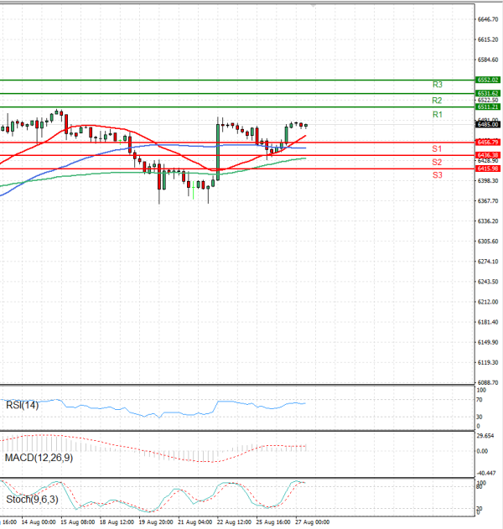Select the 6511.21 price tag
Image resolution: width=503 pixels, height=529 pixels.
tap(488, 107)
